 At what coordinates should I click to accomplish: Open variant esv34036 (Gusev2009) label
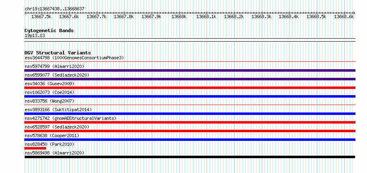49,84
